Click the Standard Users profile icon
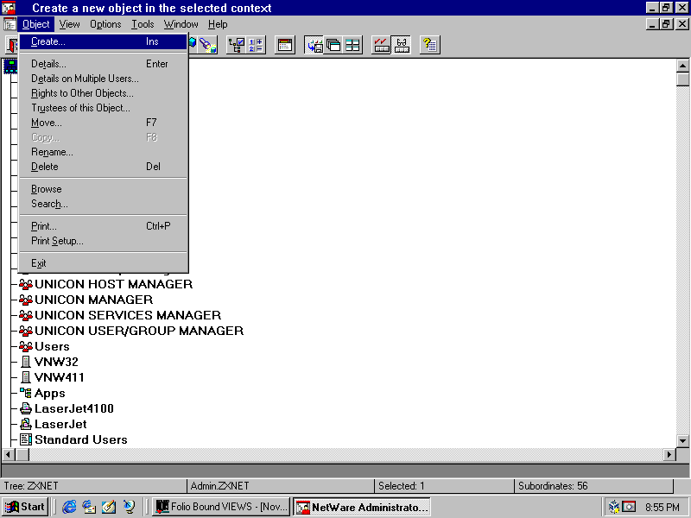Image resolution: width=691 pixels, height=518 pixels. (x=26, y=439)
